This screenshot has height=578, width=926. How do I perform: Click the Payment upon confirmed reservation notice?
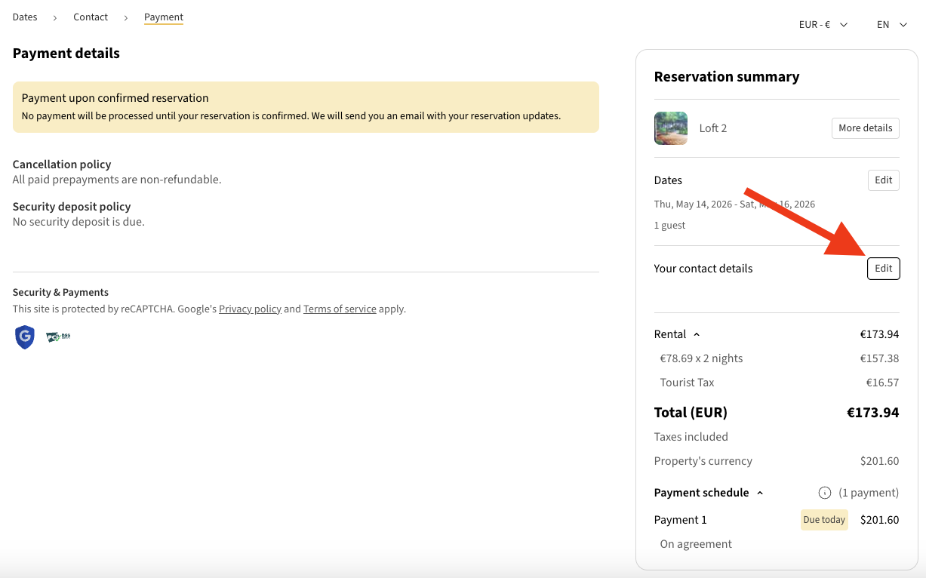[x=306, y=107]
